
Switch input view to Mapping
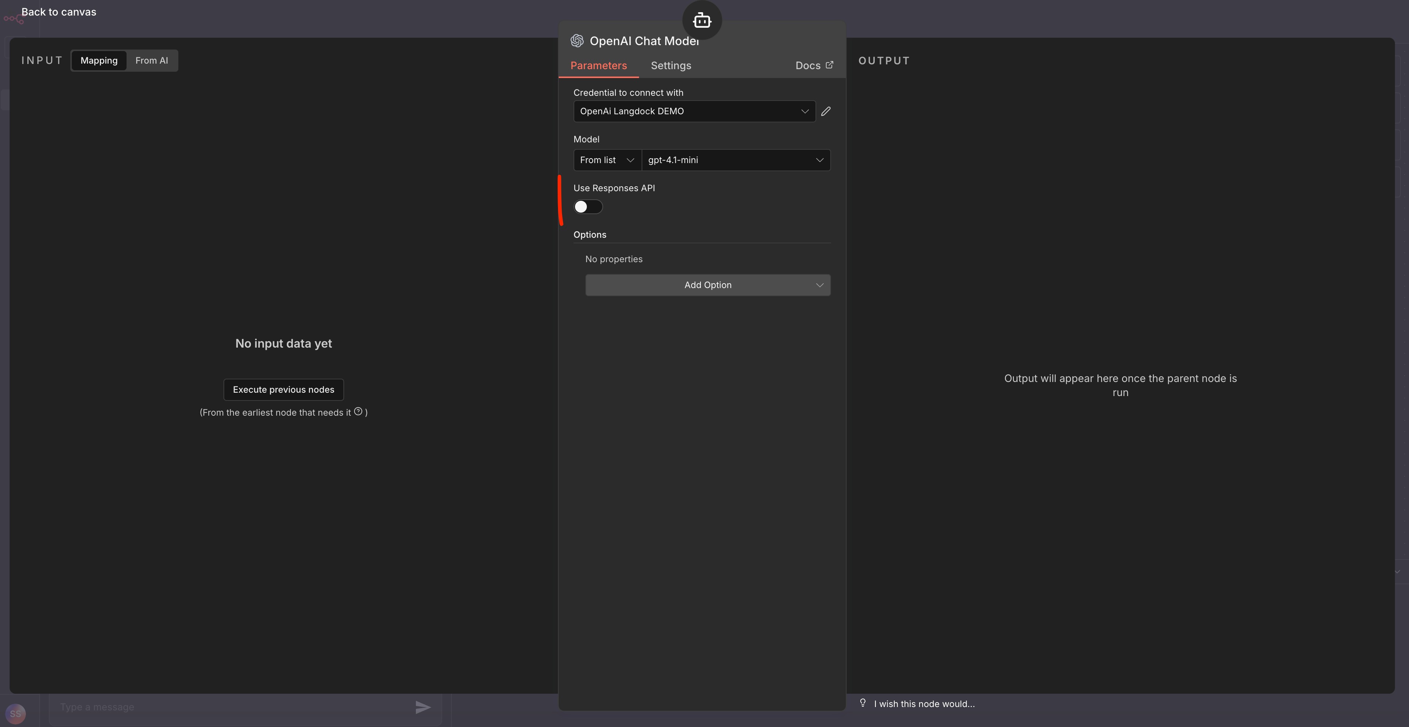99,61
